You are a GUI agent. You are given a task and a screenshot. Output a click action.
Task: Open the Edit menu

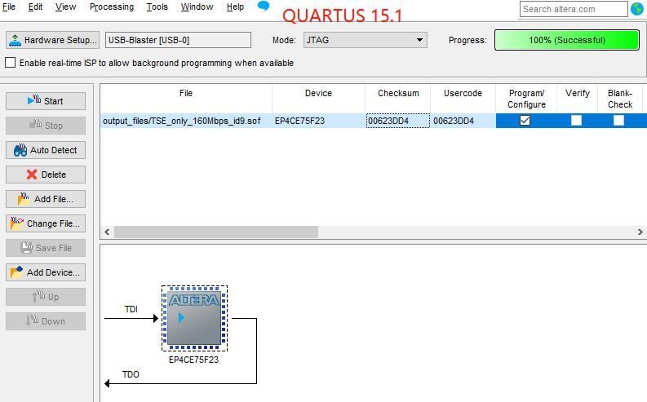click(x=35, y=7)
